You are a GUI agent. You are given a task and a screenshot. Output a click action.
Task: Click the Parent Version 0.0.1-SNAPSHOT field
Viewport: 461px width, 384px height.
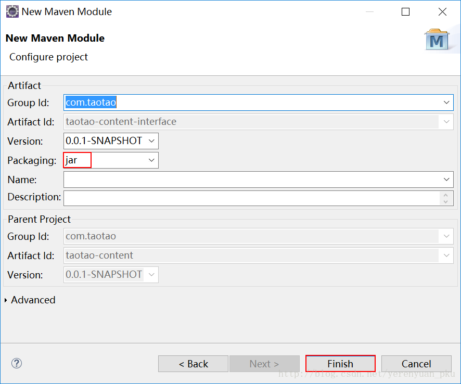pos(111,275)
